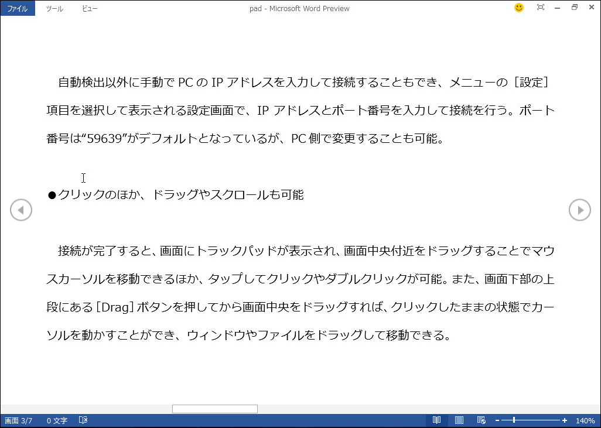This screenshot has width=601, height=428.
Task: Zoom in with the plus button
Action: point(565,420)
